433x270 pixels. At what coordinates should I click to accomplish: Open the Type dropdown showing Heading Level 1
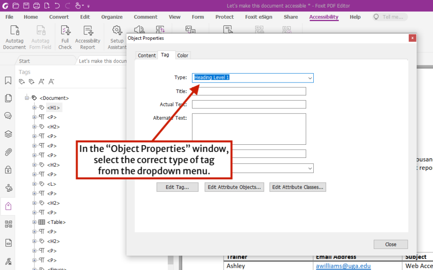tap(253, 78)
